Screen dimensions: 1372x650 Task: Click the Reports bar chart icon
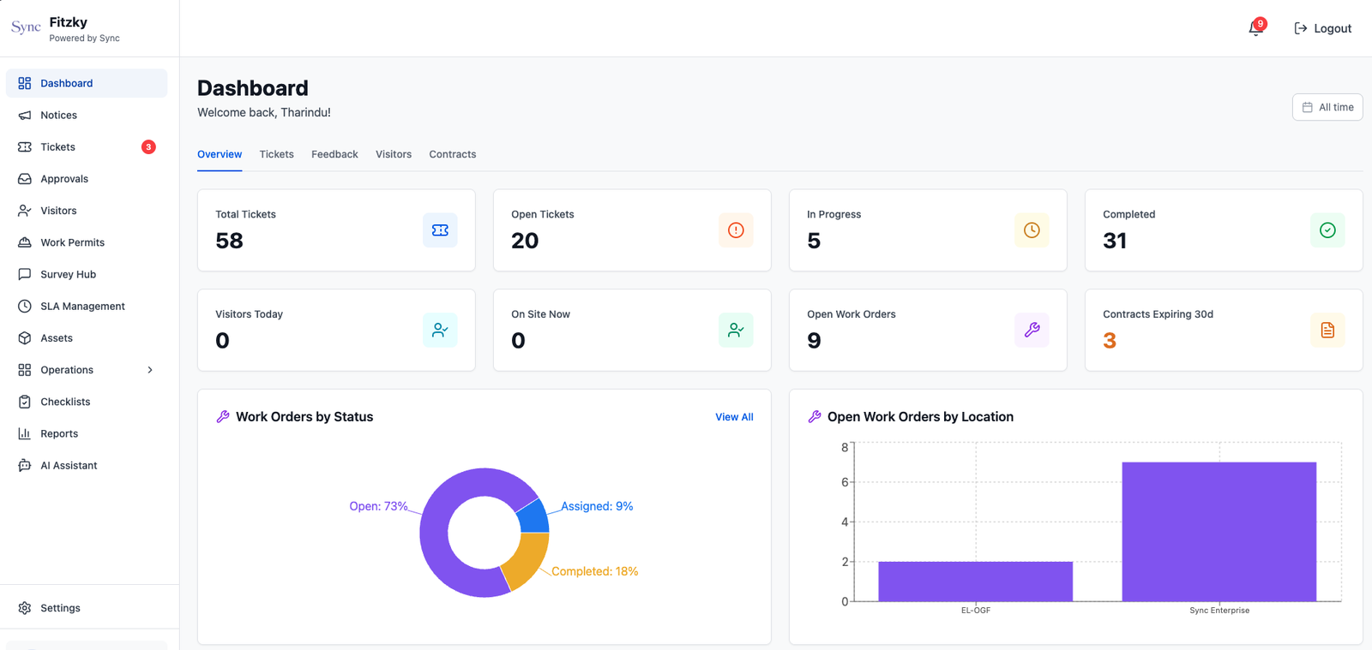coord(25,433)
